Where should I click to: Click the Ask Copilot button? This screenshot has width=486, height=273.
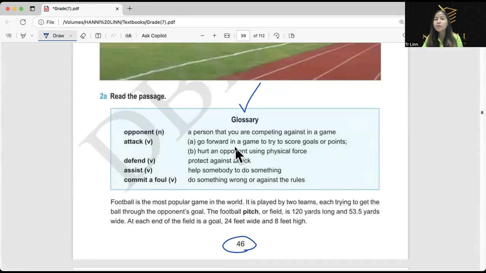click(x=154, y=36)
